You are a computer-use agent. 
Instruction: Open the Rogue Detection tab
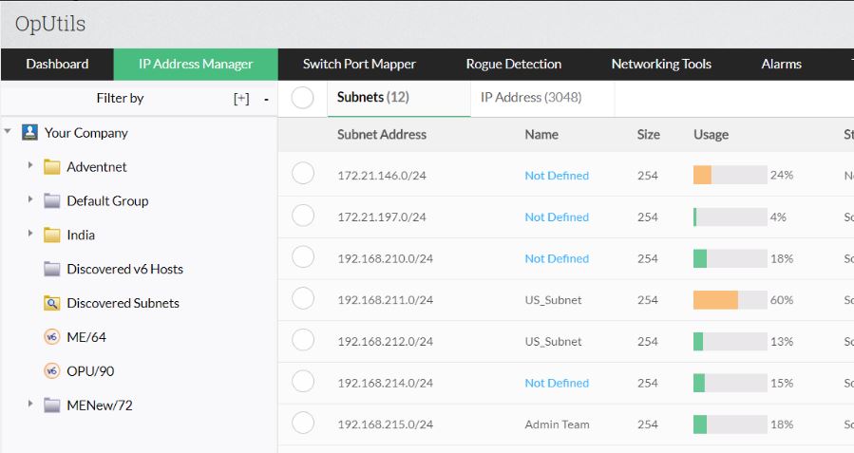514,65
